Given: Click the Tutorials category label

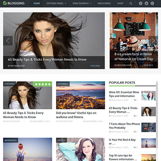Looking at the screenshot, I should 63,84.
